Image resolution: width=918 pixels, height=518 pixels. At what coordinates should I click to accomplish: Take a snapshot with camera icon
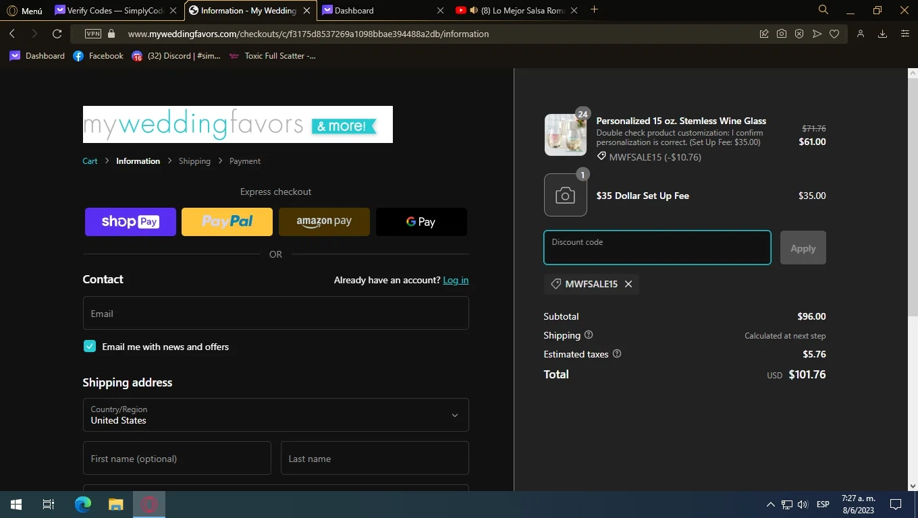pos(782,34)
